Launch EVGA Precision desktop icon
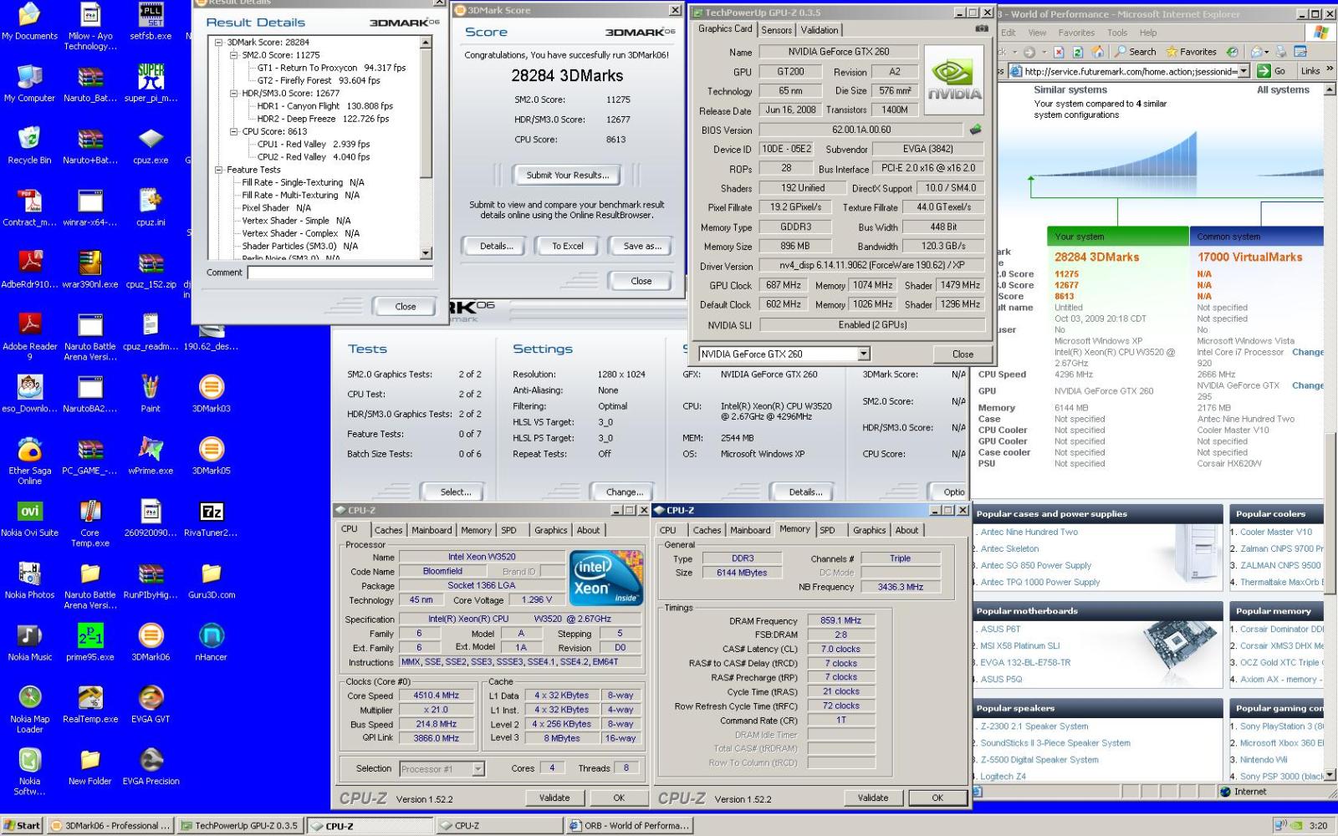This screenshot has height=836, width=1338. [151, 766]
